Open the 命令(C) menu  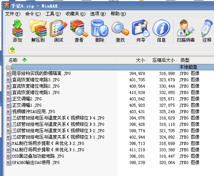[x=33, y=14]
